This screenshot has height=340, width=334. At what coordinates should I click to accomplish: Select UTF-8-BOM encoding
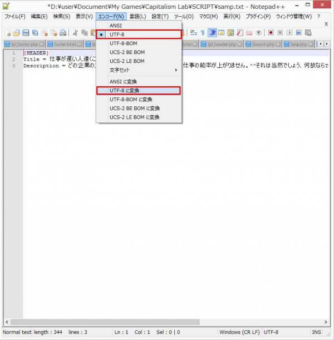(x=139, y=43)
